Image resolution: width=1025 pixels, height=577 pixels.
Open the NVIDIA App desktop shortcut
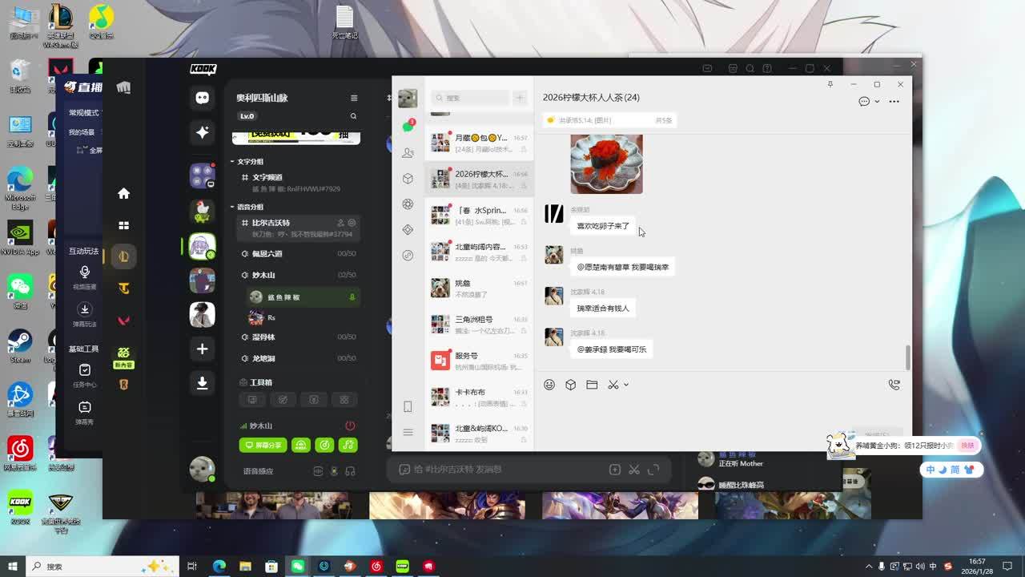click(20, 238)
